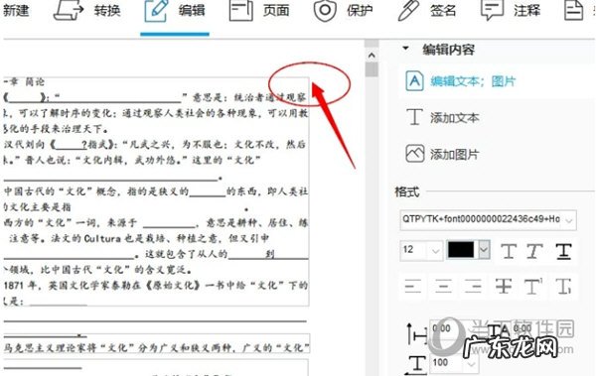Click the word 'Cultura' in the document
Image resolution: width=596 pixels, height=376 pixels.
[102, 238]
